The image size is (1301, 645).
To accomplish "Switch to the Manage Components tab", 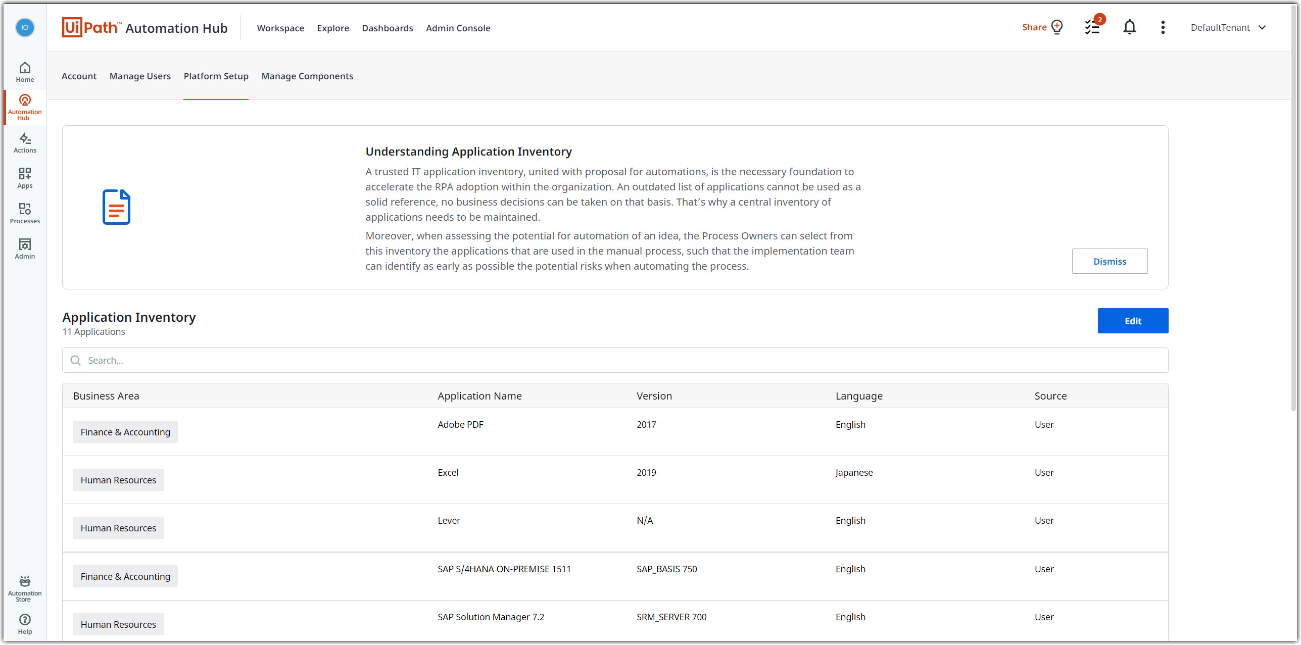I will 307,76.
